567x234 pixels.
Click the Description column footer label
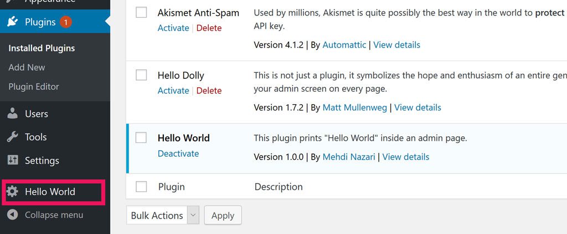279,187
